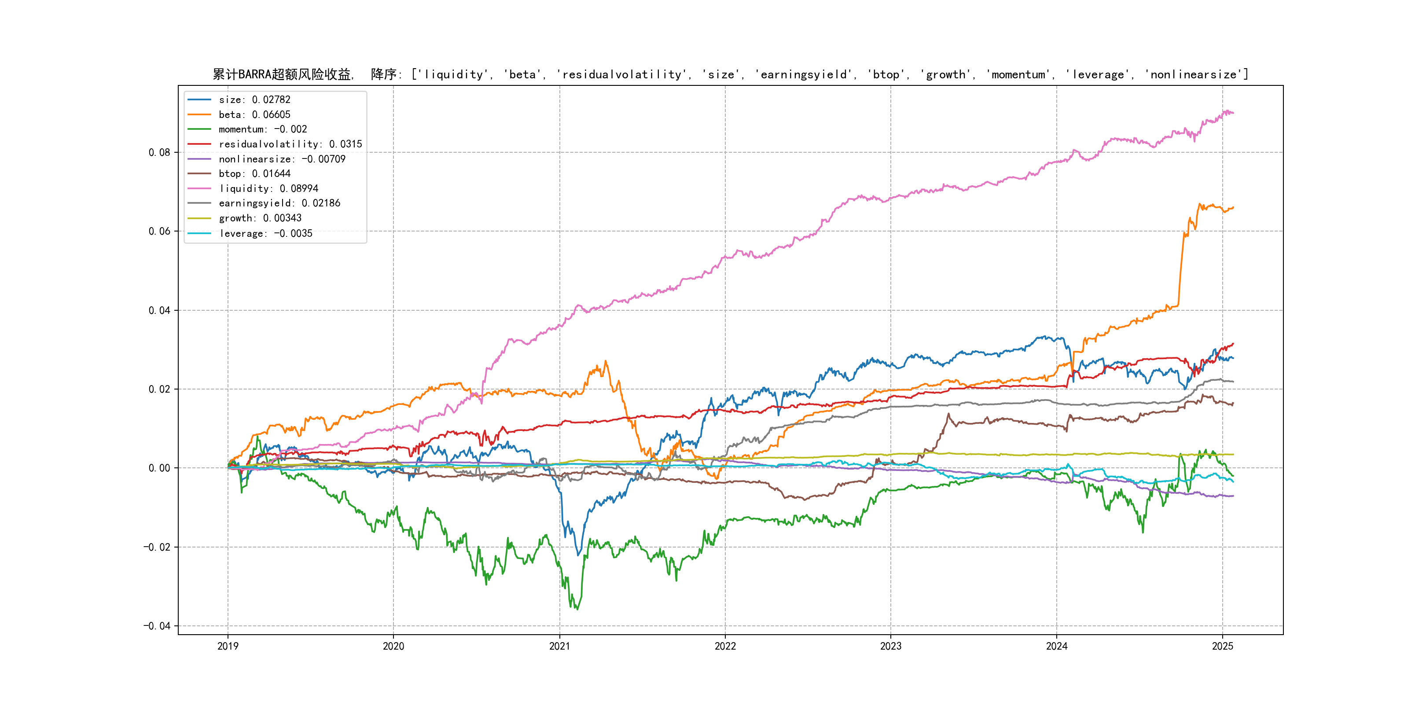Viewport: 1426px width, 713px height.
Task: Click the cyan leverage legend swatch
Action: coord(199,233)
